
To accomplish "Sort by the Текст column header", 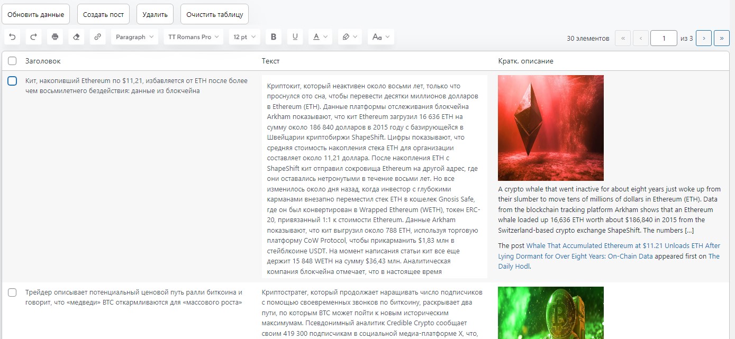I will click(270, 61).
